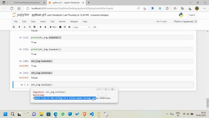Open browser settings and more menu
Screen dimensions: 209x118
coord(204,8)
